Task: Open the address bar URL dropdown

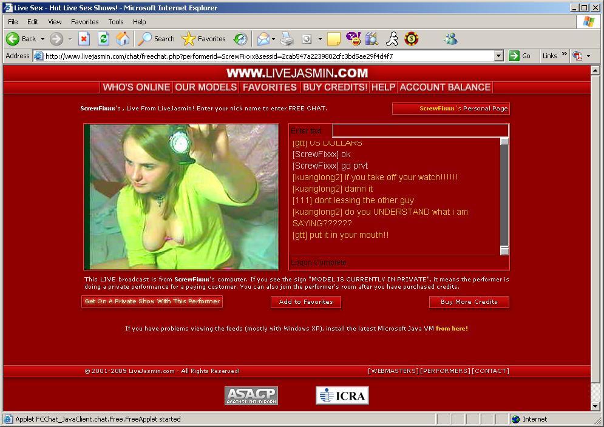Action: pos(498,56)
